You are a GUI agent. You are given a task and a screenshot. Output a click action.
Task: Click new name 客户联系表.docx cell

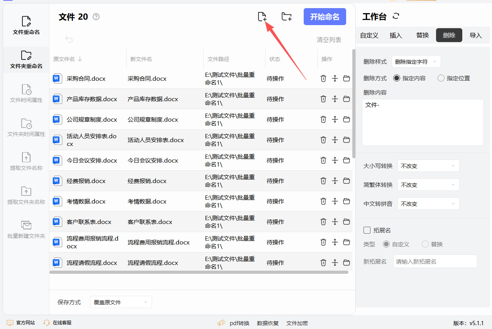coord(150,222)
